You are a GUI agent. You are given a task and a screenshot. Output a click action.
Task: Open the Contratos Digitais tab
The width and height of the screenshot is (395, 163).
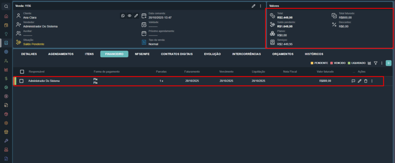click(177, 54)
